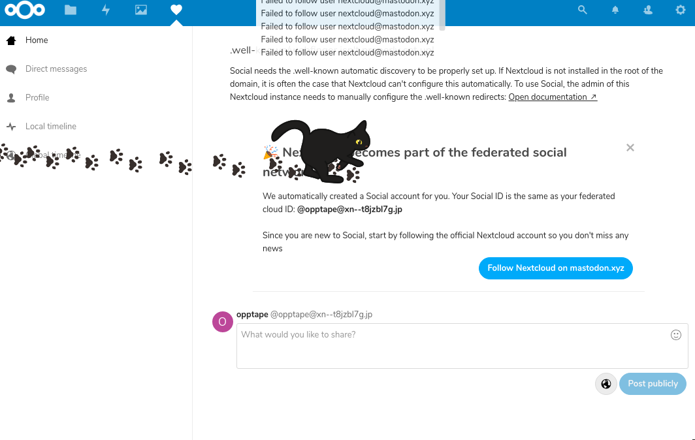Viewport: 695px width, 440px height.
Task: Insert emoji with smiley icon
Action: coord(676,335)
